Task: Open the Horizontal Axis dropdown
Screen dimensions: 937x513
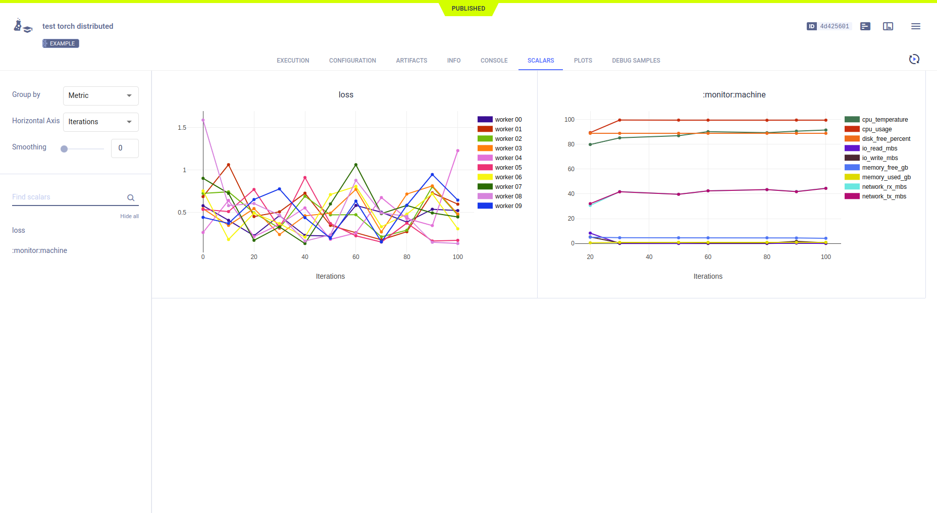Action: tap(100, 122)
